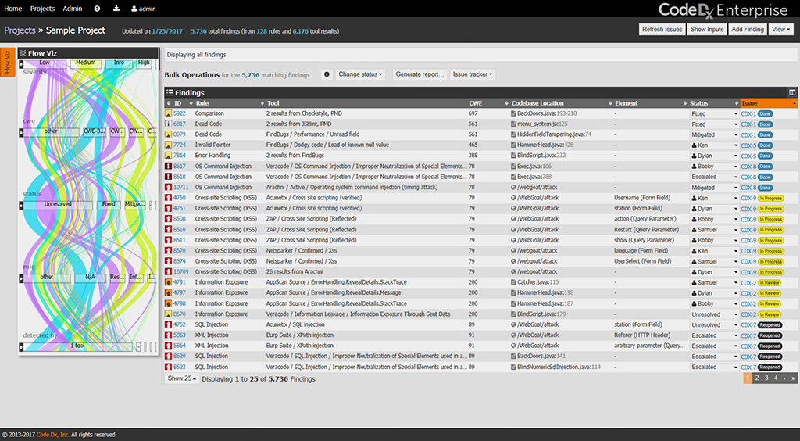Image resolution: width=800 pixels, height=441 pixels.
Task: Open status dropdown for finding 8618
Action: (x=714, y=177)
